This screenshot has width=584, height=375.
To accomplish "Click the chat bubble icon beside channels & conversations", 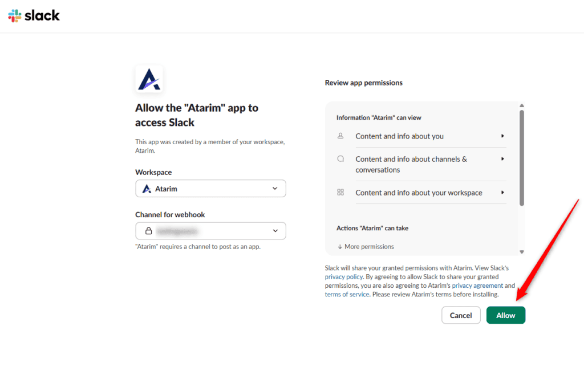I will (340, 159).
